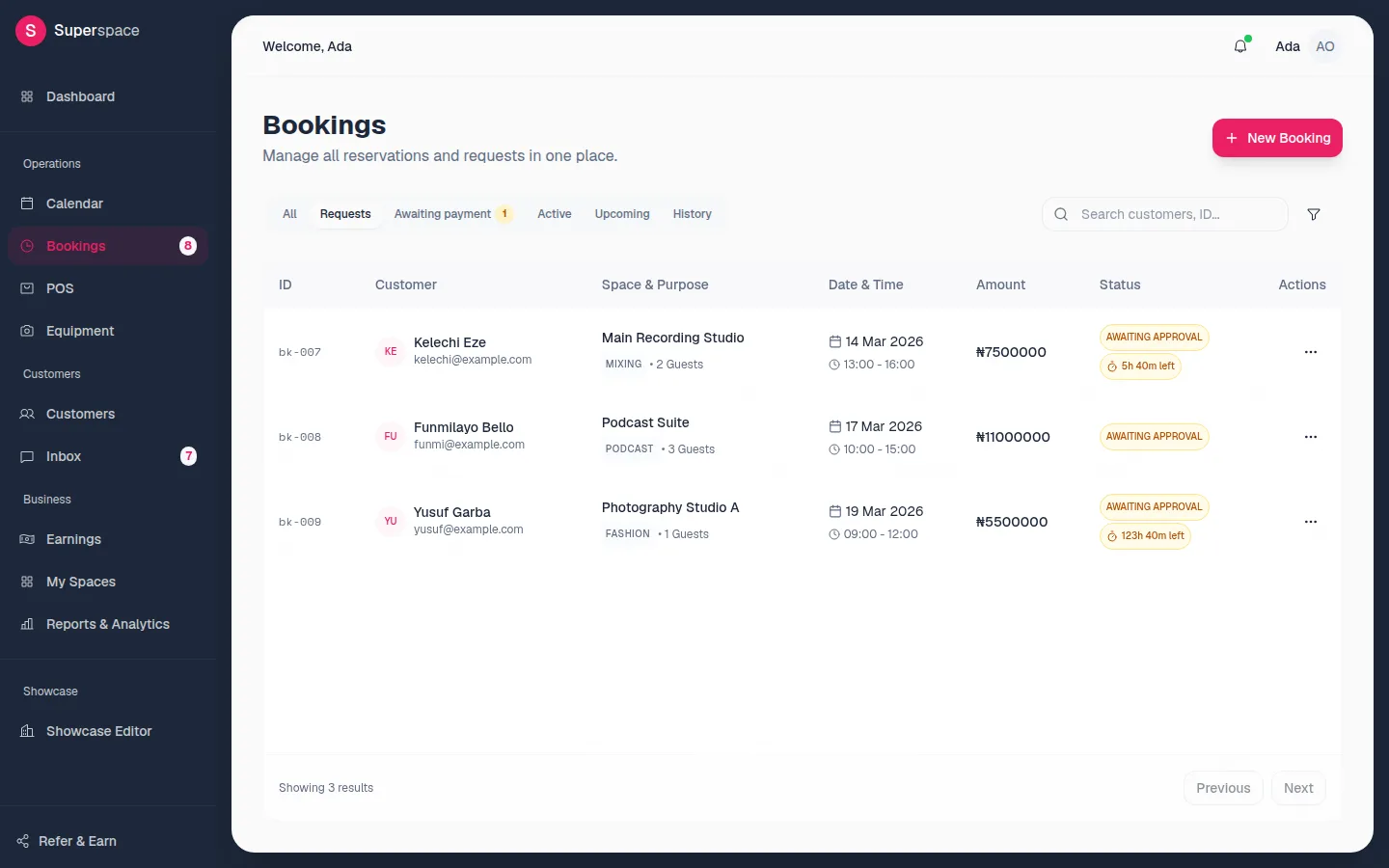Click the Amount column header
The width and height of the screenshot is (1389, 868).
click(1000, 285)
